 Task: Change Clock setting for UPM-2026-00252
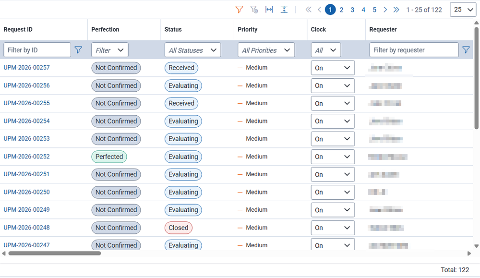pyautogui.click(x=333, y=157)
